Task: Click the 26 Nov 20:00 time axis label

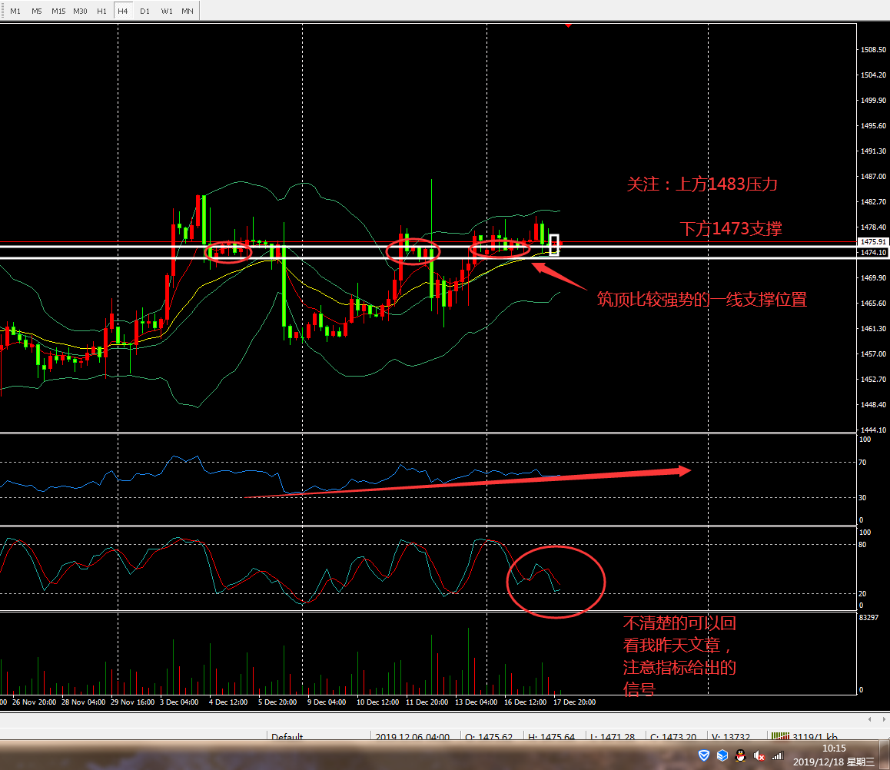Action: coord(34,702)
